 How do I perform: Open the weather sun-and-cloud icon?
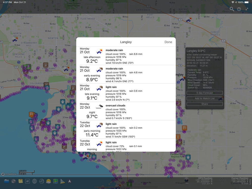click(48, 181)
